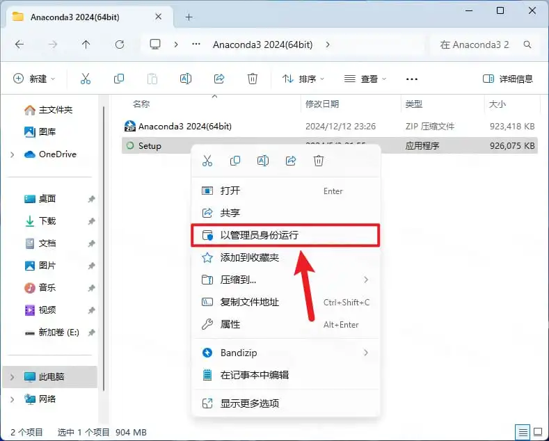Expand the Bandizip submenu arrow
This screenshot has height=441, width=549.
click(366, 353)
